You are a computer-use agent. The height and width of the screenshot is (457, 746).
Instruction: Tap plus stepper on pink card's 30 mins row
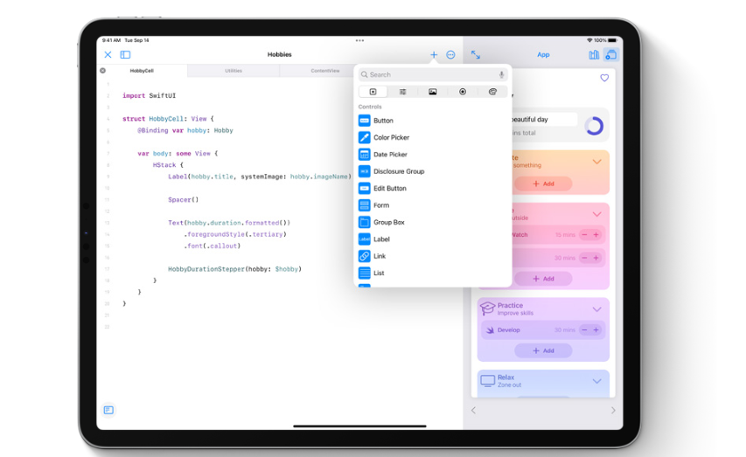click(596, 258)
